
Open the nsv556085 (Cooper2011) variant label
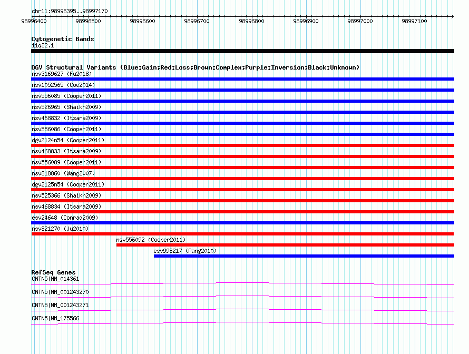pyautogui.click(x=66, y=96)
